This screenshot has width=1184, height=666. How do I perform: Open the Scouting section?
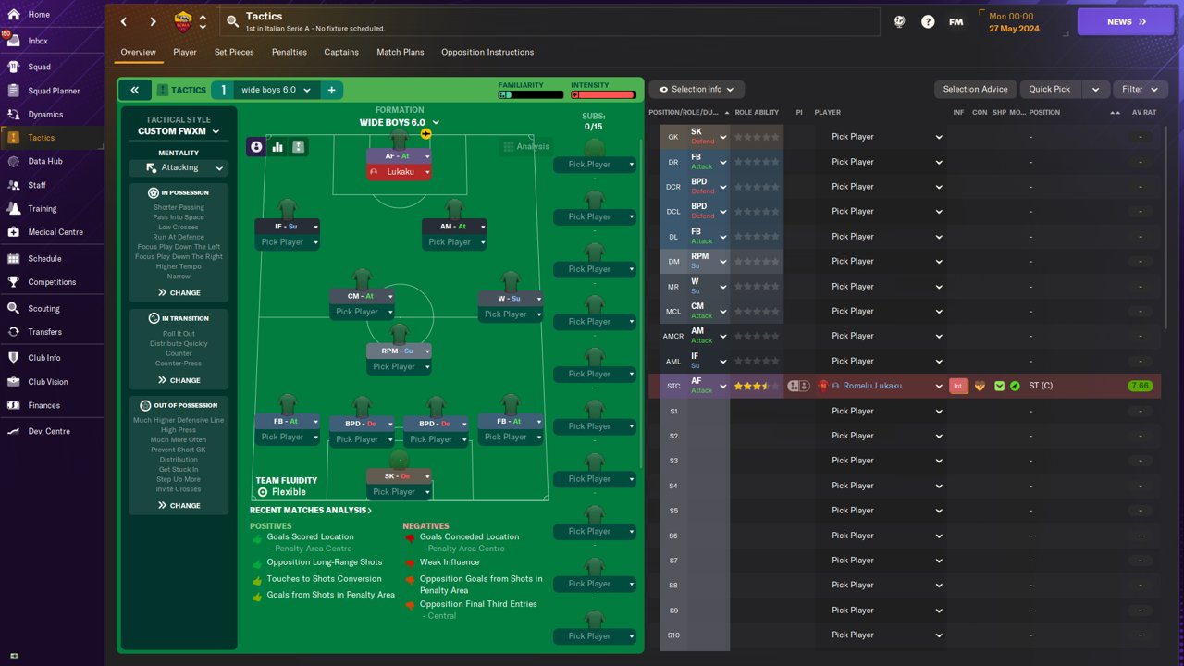pos(43,309)
